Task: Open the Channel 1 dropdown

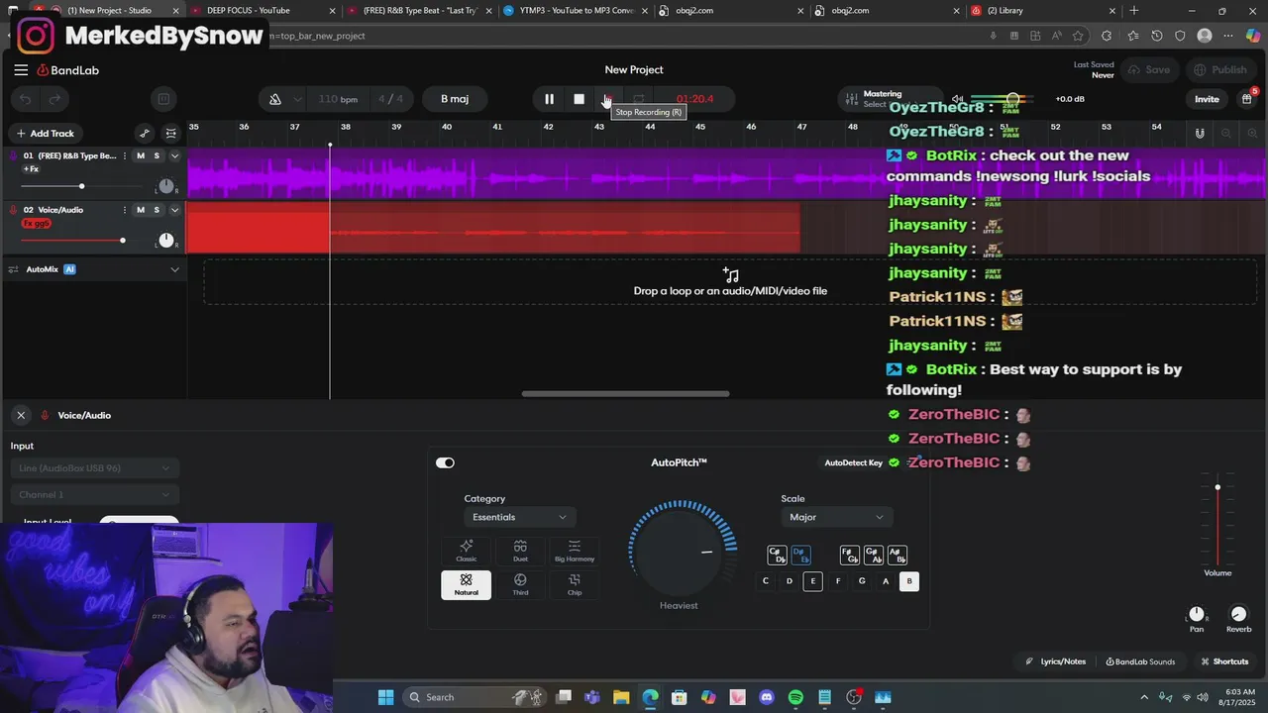Action: click(95, 494)
